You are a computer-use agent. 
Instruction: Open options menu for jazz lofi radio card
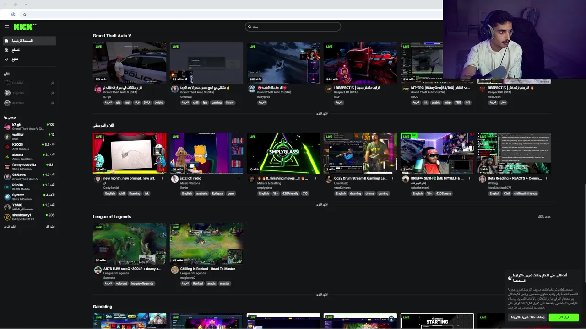[239, 178]
